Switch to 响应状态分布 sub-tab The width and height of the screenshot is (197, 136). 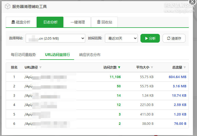tap(90, 55)
